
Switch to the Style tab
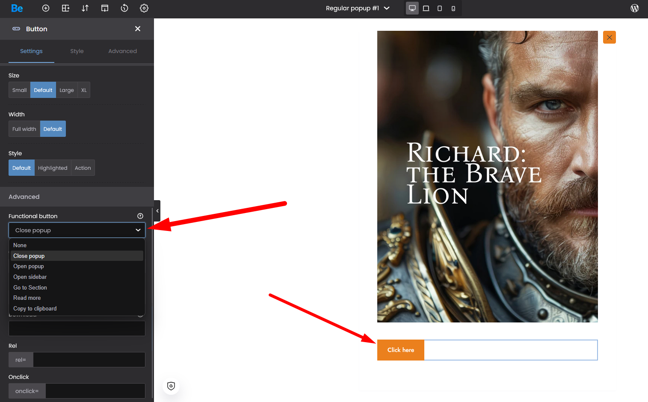(x=77, y=51)
